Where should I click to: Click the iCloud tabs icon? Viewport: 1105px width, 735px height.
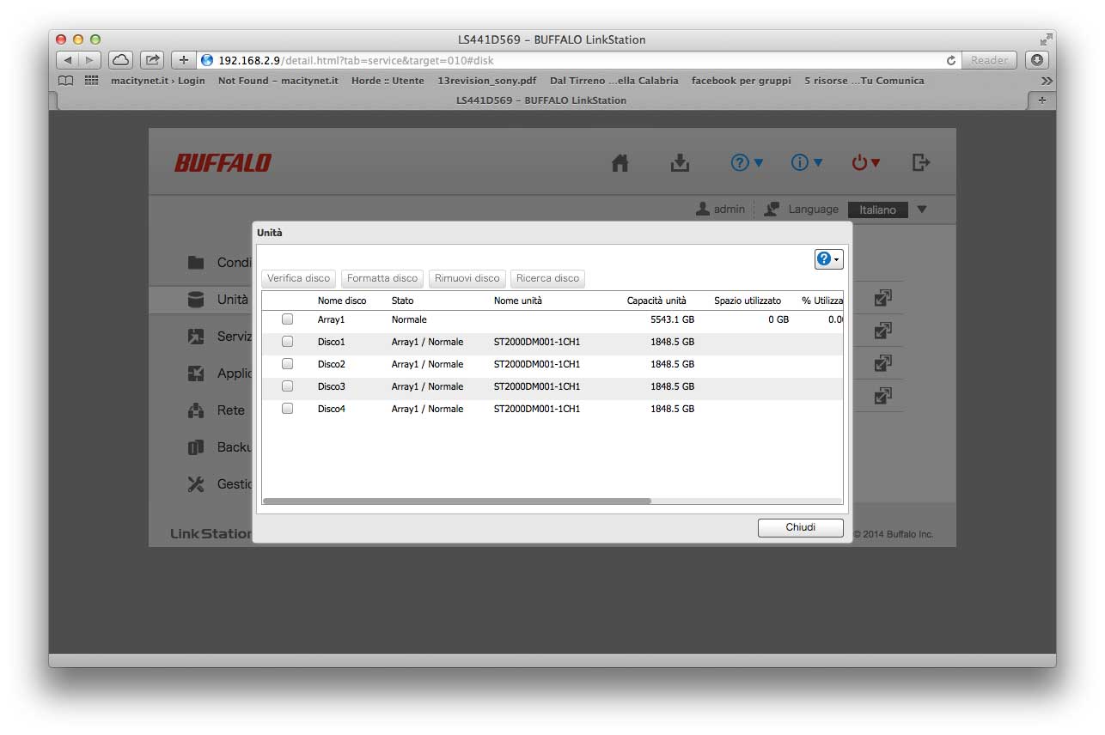[120, 60]
